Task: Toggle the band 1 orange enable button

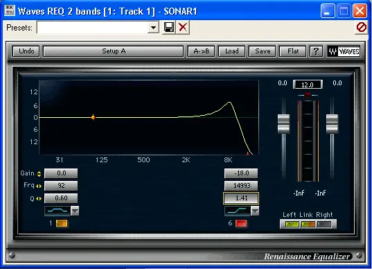Action: [62, 223]
